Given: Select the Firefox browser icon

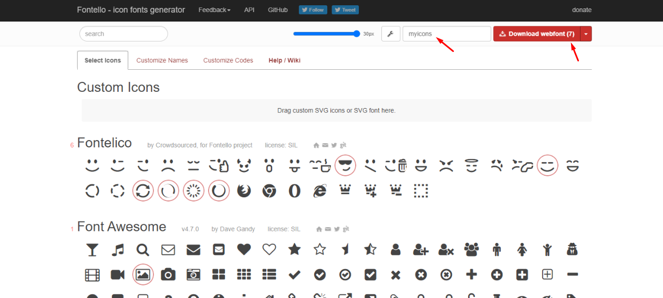Looking at the screenshot, I should pyautogui.click(x=244, y=191).
